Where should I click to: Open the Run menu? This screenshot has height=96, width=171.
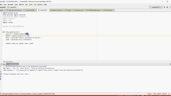(x=27, y=5)
